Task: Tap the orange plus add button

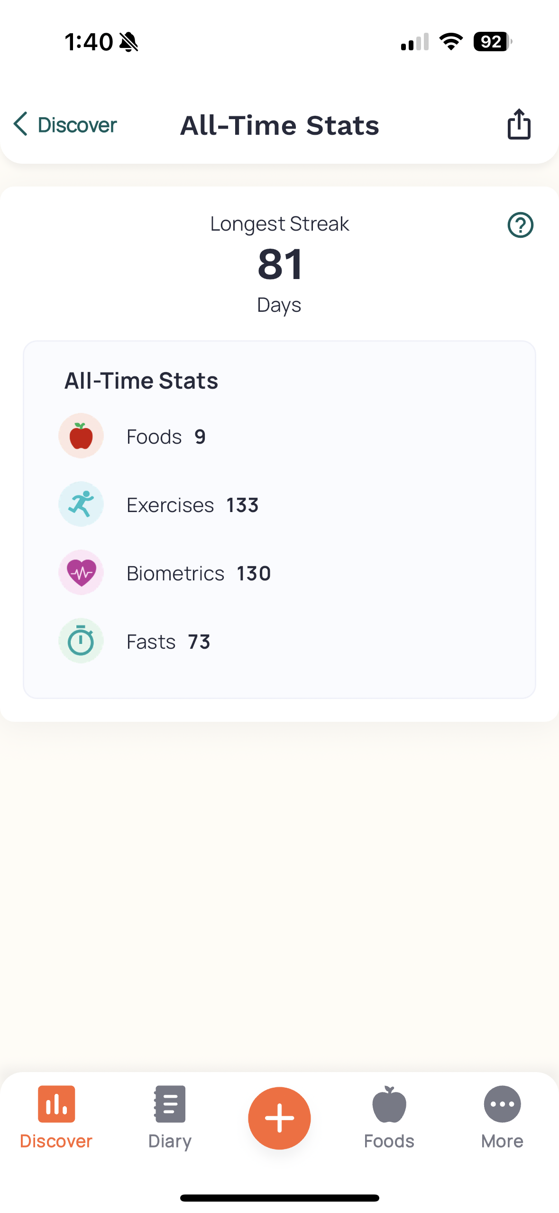Action: coord(279,1118)
